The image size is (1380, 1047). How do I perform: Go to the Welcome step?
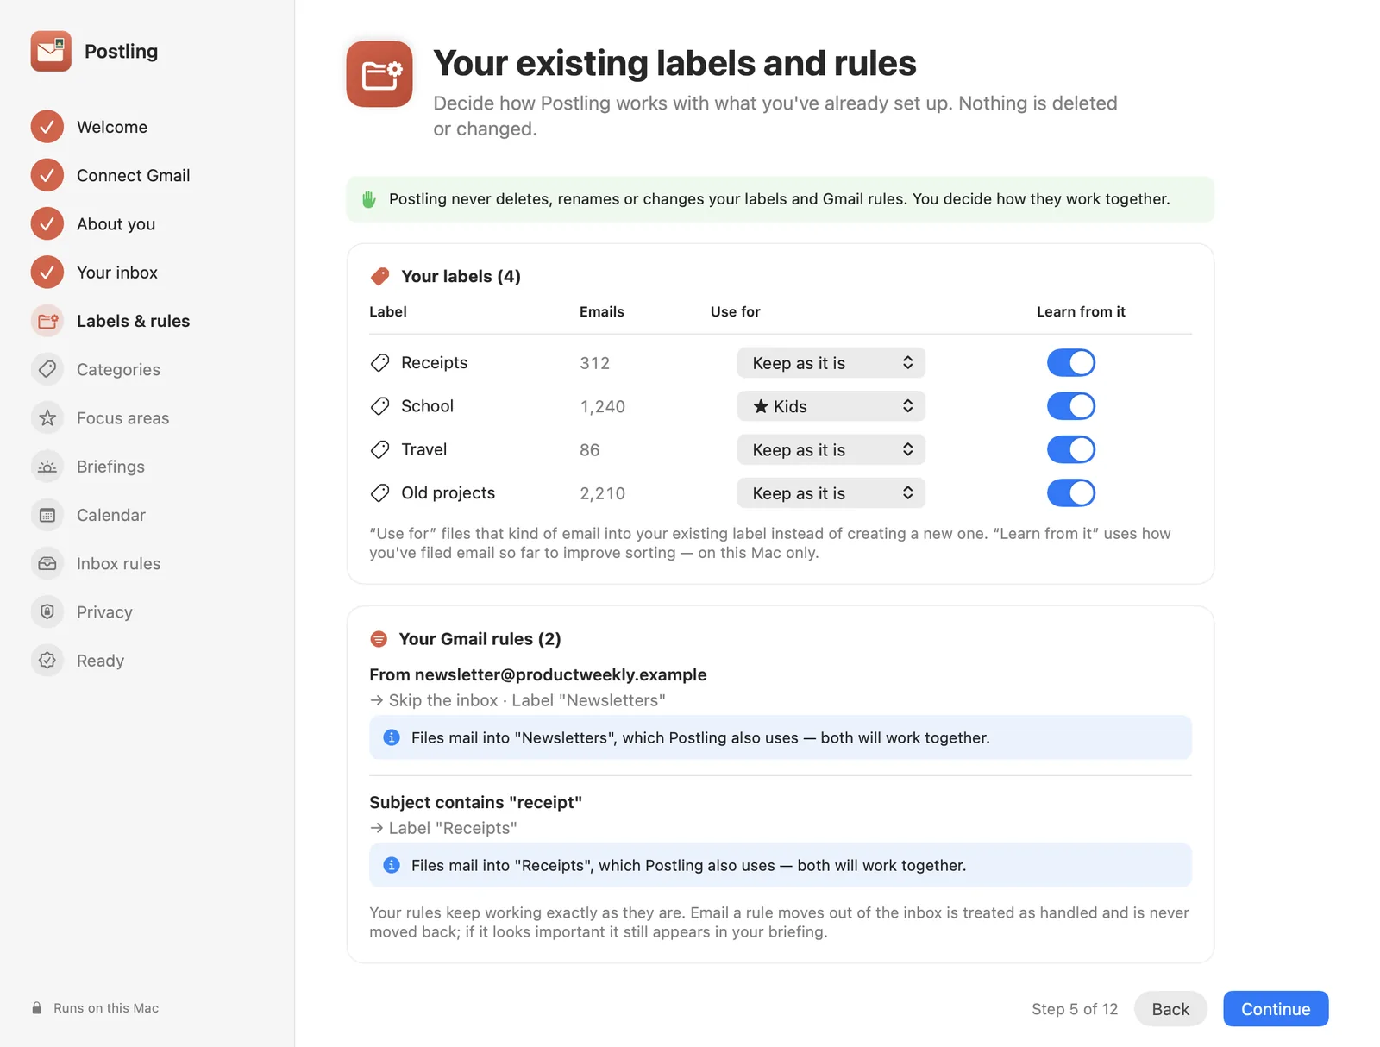pos(112,127)
